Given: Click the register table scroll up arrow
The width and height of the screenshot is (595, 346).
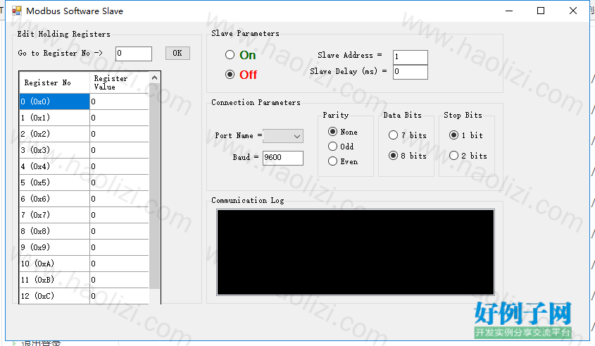Looking at the screenshot, I should (x=154, y=78).
